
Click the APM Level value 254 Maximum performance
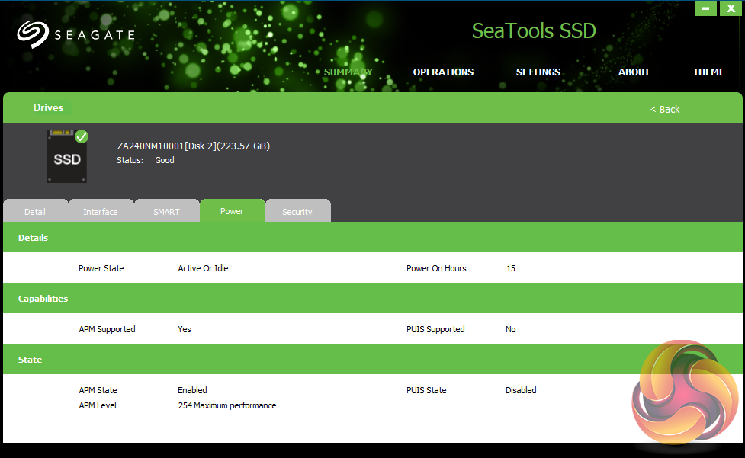pyautogui.click(x=227, y=405)
